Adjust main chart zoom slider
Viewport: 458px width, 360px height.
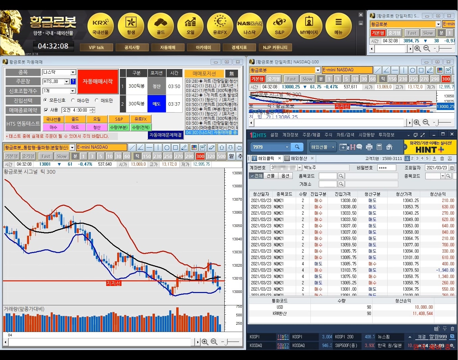[226, 342]
